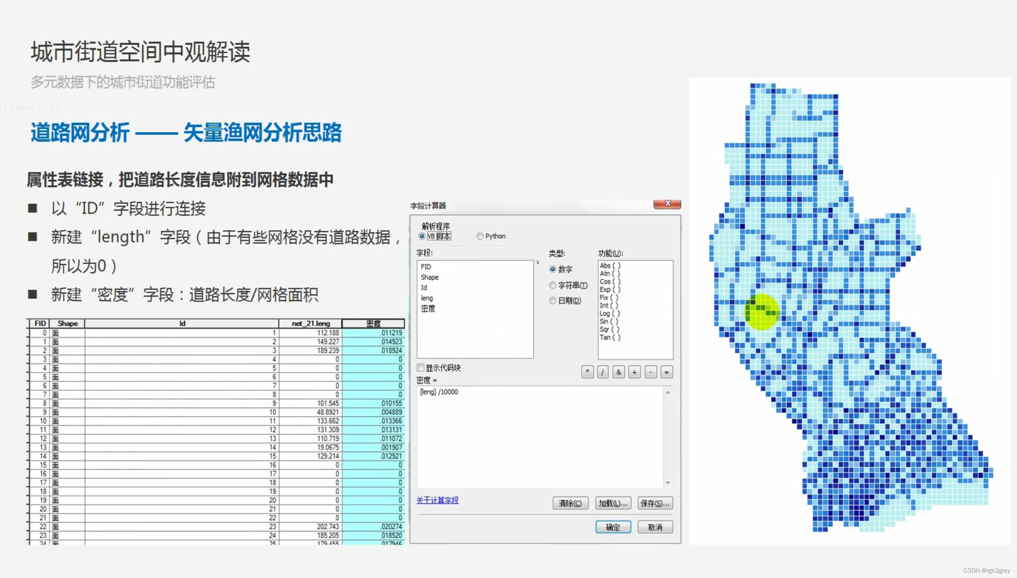The width and height of the screenshot is (1017, 578).
Task: Pick the Fix ( ) function
Action: pyautogui.click(x=609, y=298)
